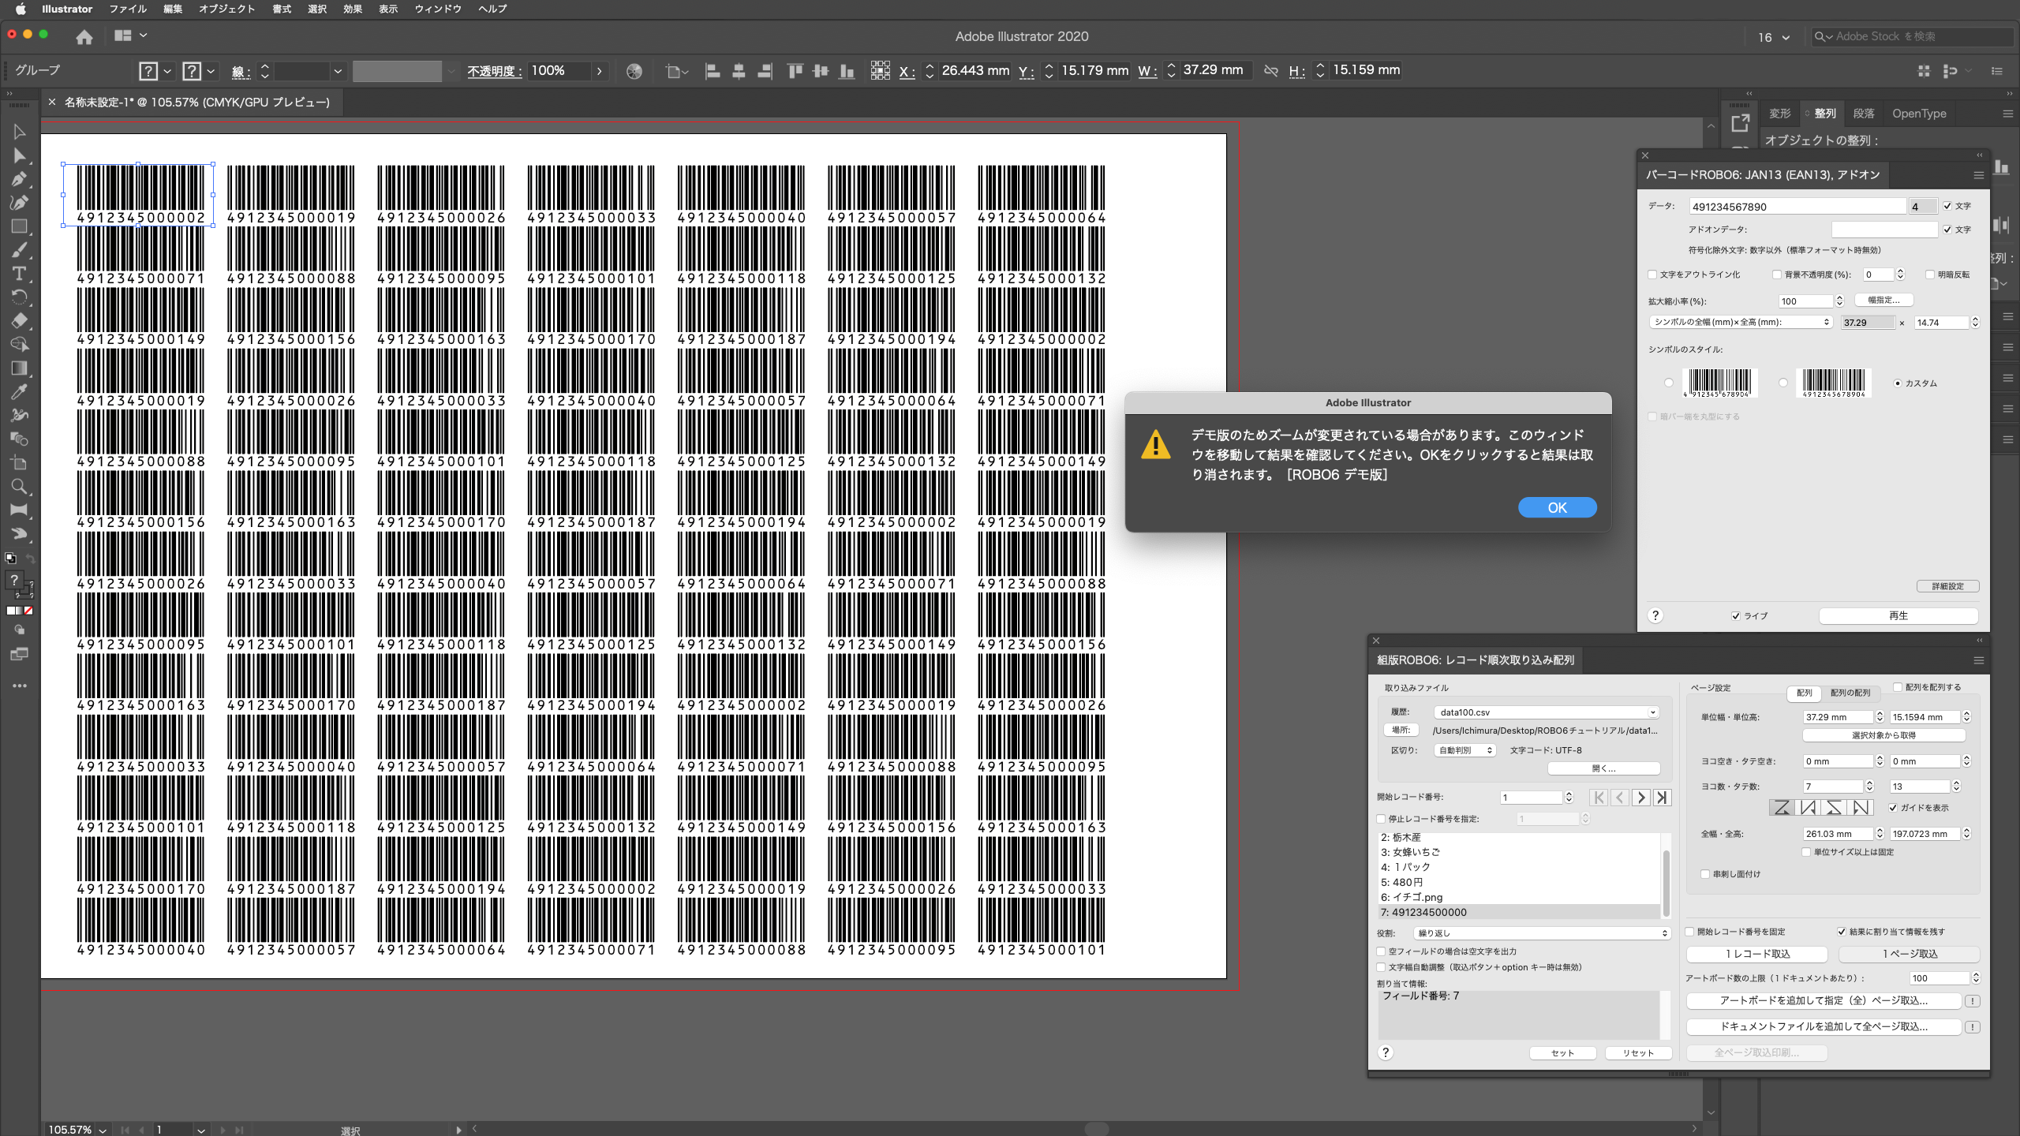
Task: Open the 区切り 自動判別 dropdown
Action: click(1464, 750)
